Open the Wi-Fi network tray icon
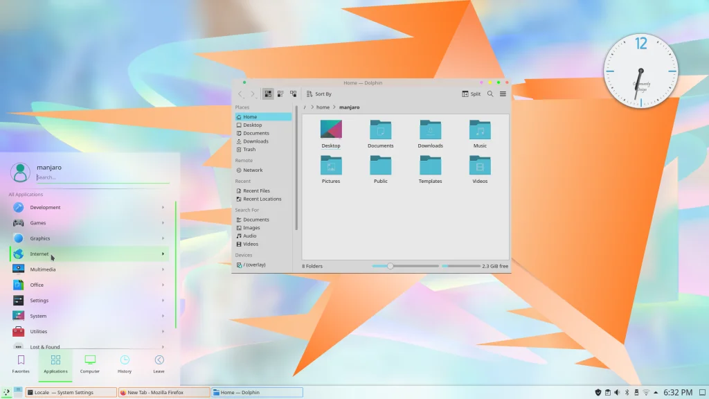709x399 pixels. click(x=646, y=393)
